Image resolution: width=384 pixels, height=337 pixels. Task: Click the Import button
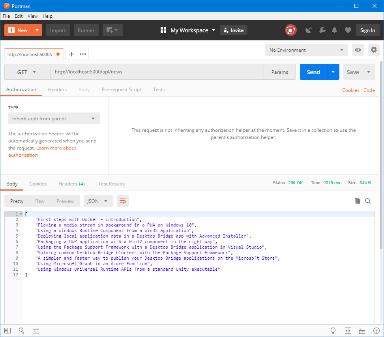click(58, 30)
